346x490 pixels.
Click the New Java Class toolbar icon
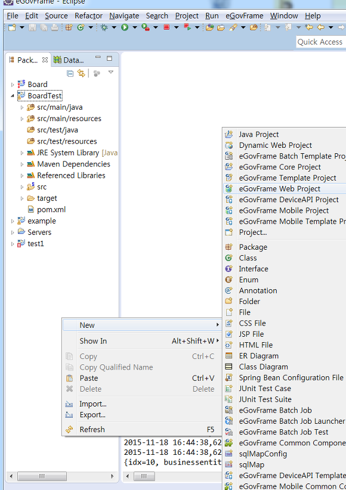point(81,27)
